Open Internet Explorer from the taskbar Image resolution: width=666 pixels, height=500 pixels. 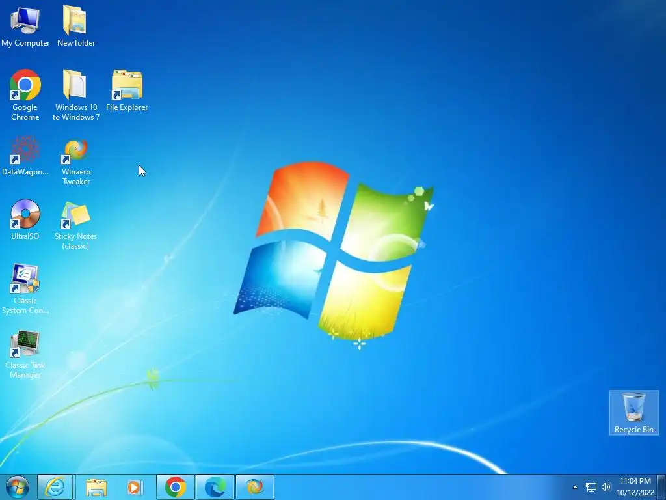tap(55, 487)
